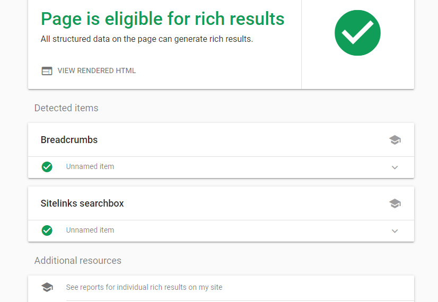
Task: Open the Unnamed item row under Sitelinks searchbox
Action: [x=90, y=230]
